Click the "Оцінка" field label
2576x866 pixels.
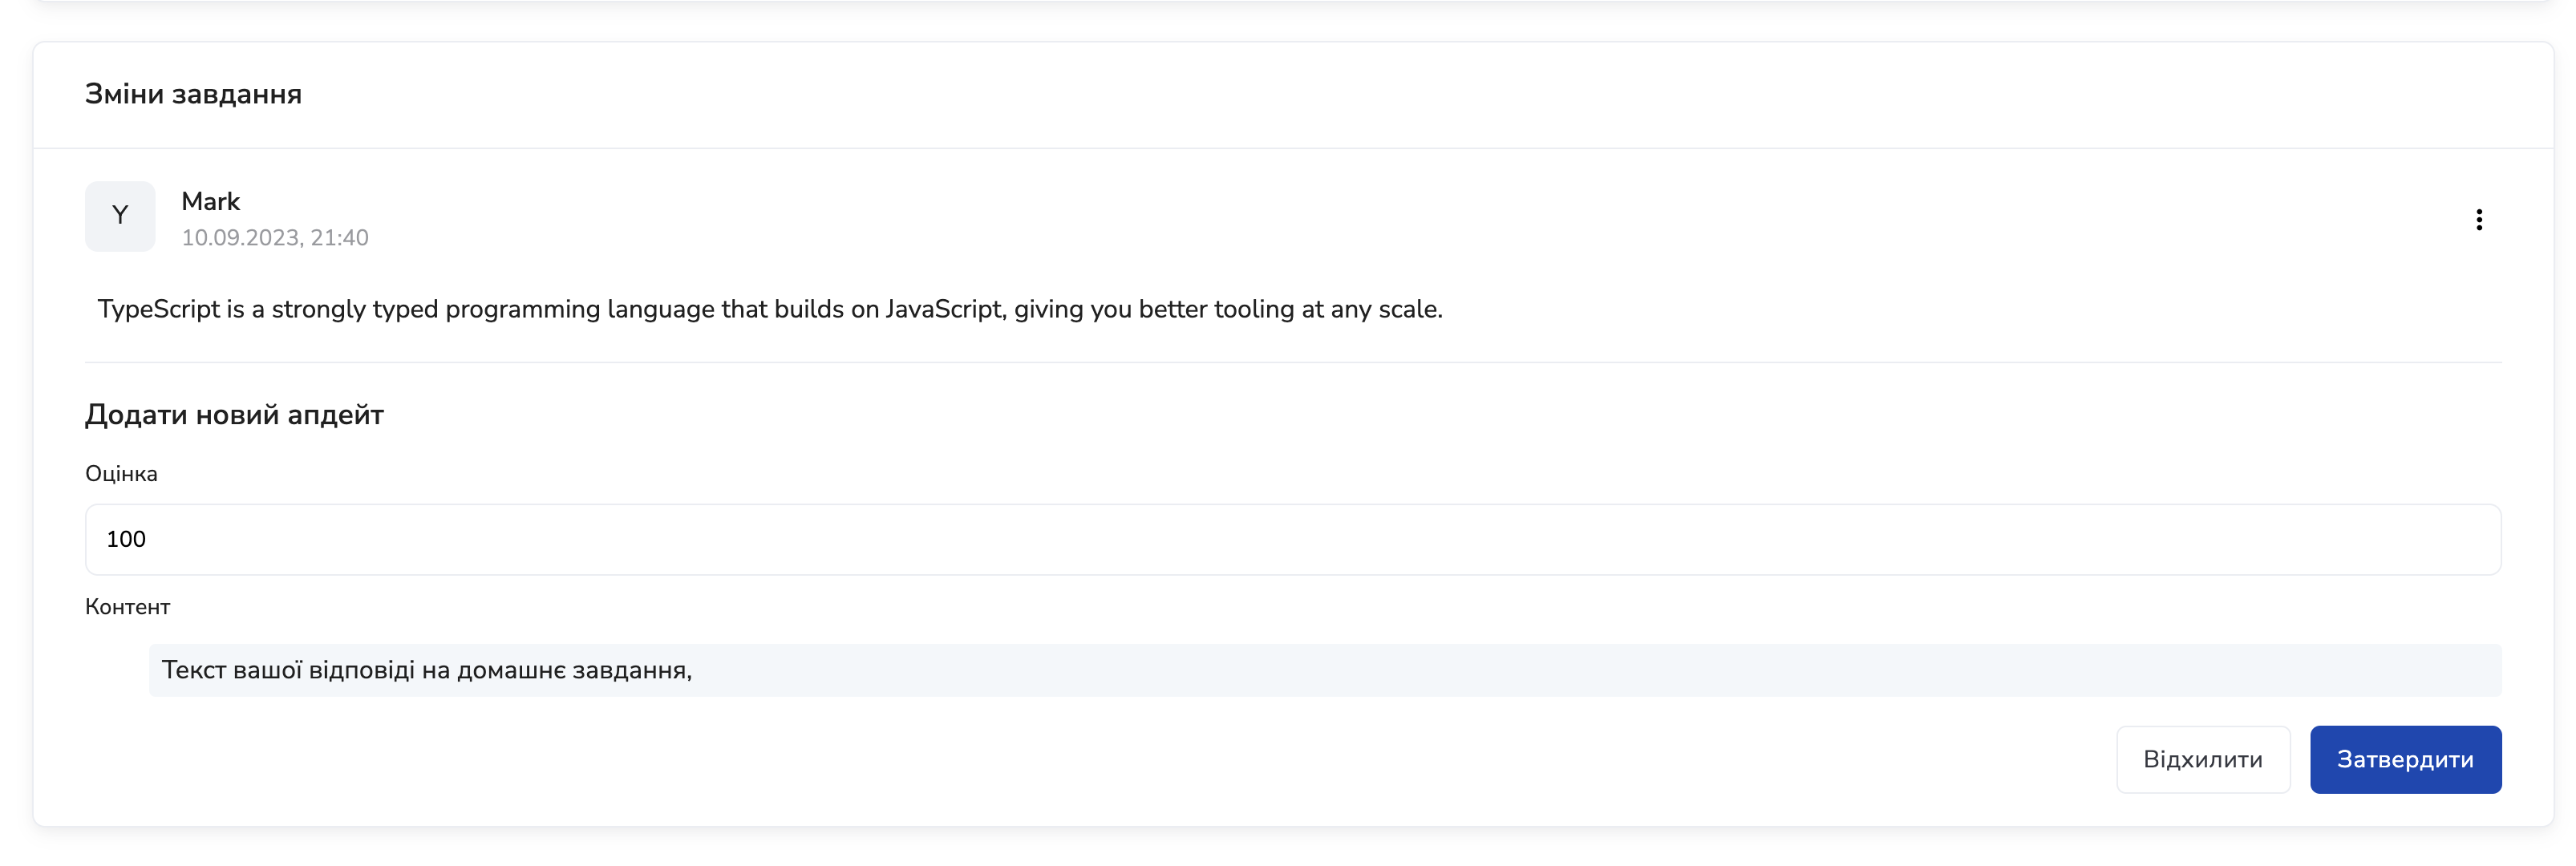121,474
